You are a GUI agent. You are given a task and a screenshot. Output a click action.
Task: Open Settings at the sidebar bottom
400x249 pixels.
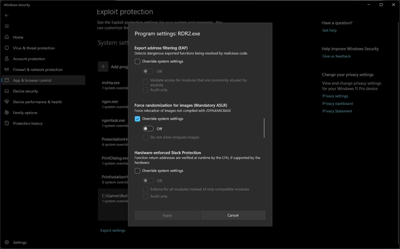click(19, 243)
